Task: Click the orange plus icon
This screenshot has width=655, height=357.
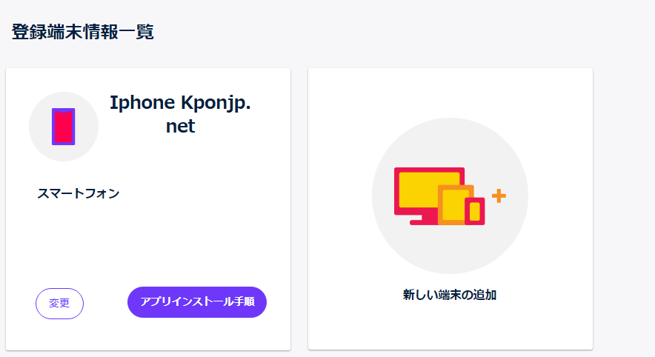Action: click(499, 196)
